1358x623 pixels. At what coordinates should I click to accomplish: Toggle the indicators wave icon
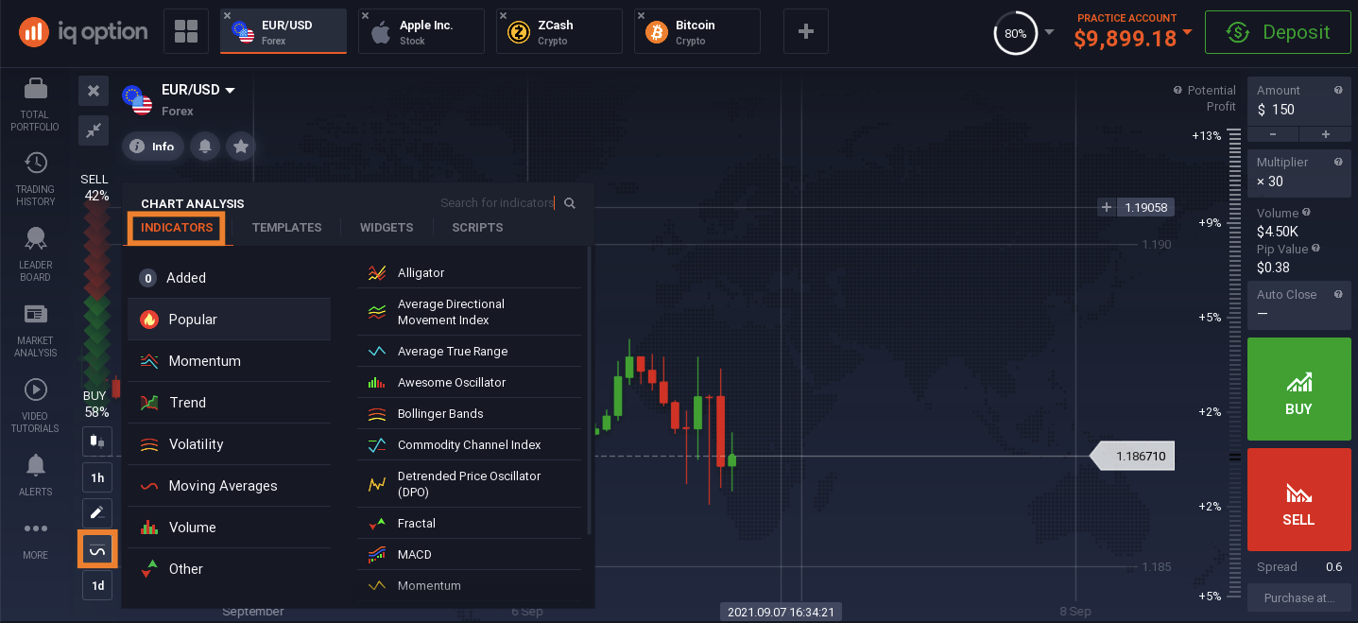click(96, 549)
